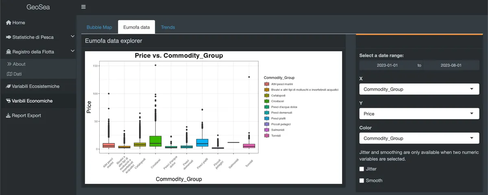Click the chart title Price vs. Commodity_Group

pos(179,56)
